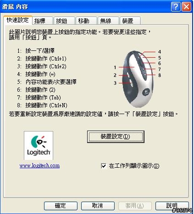Click the number 8 label on mouse diagram
The height and width of the screenshot is (214, 194).
point(160,75)
